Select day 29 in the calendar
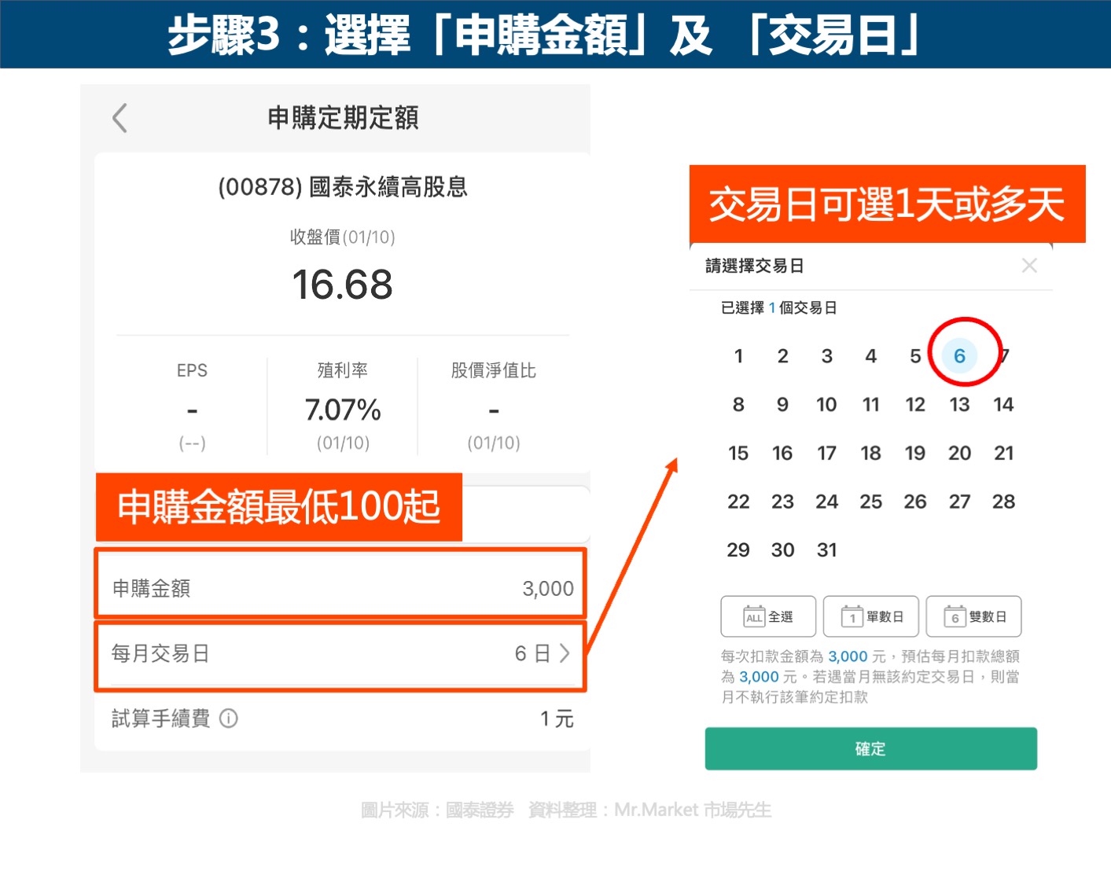Image resolution: width=1111 pixels, height=875 pixels. (x=738, y=550)
